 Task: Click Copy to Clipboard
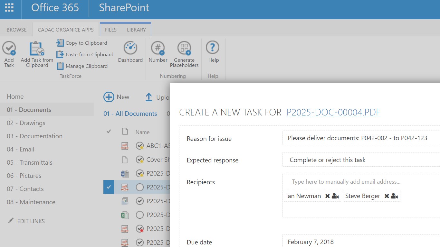coord(82,43)
